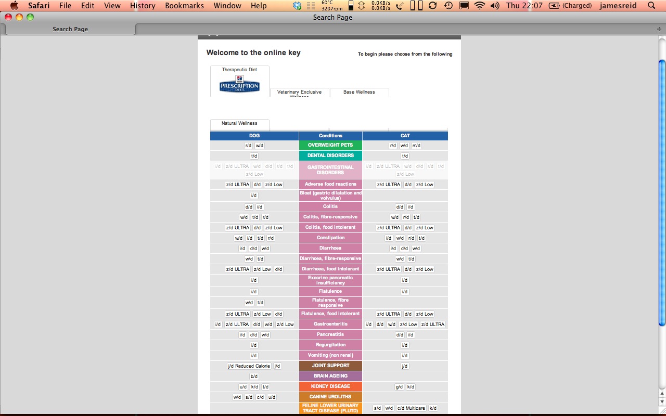666x416 pixels.
Task: Click cat w/d in Diarrhoea row
Action: tap(416, 249)
